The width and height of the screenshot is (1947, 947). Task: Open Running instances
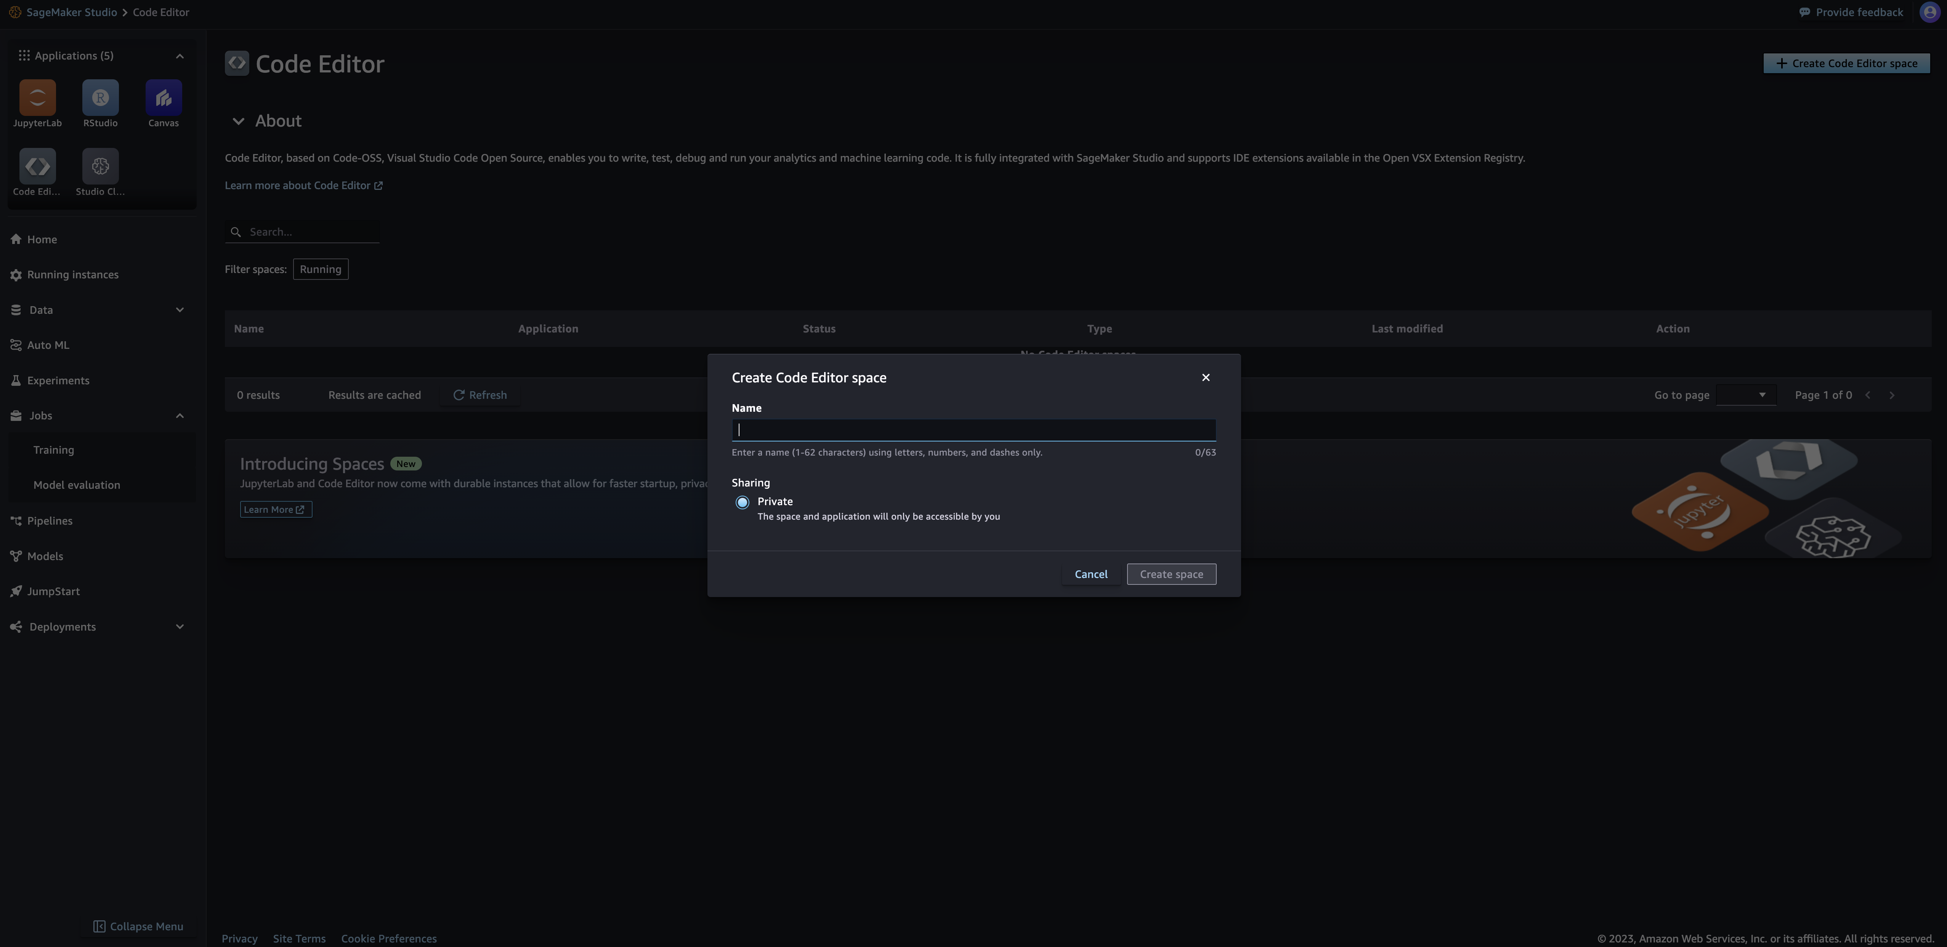[x=72, y=274]
